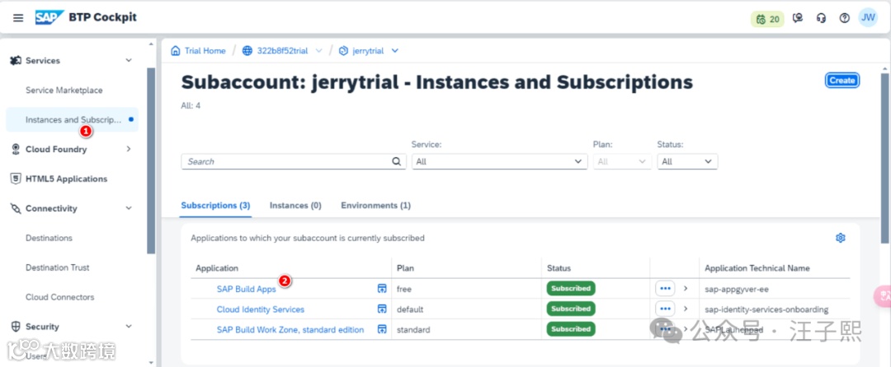Click the standard plan cell
Screen dimensions: 891x367
(x=413, y=330)
